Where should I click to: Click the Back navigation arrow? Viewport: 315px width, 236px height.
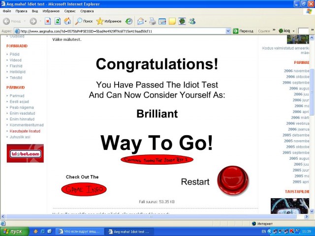(x=6, y=21)
